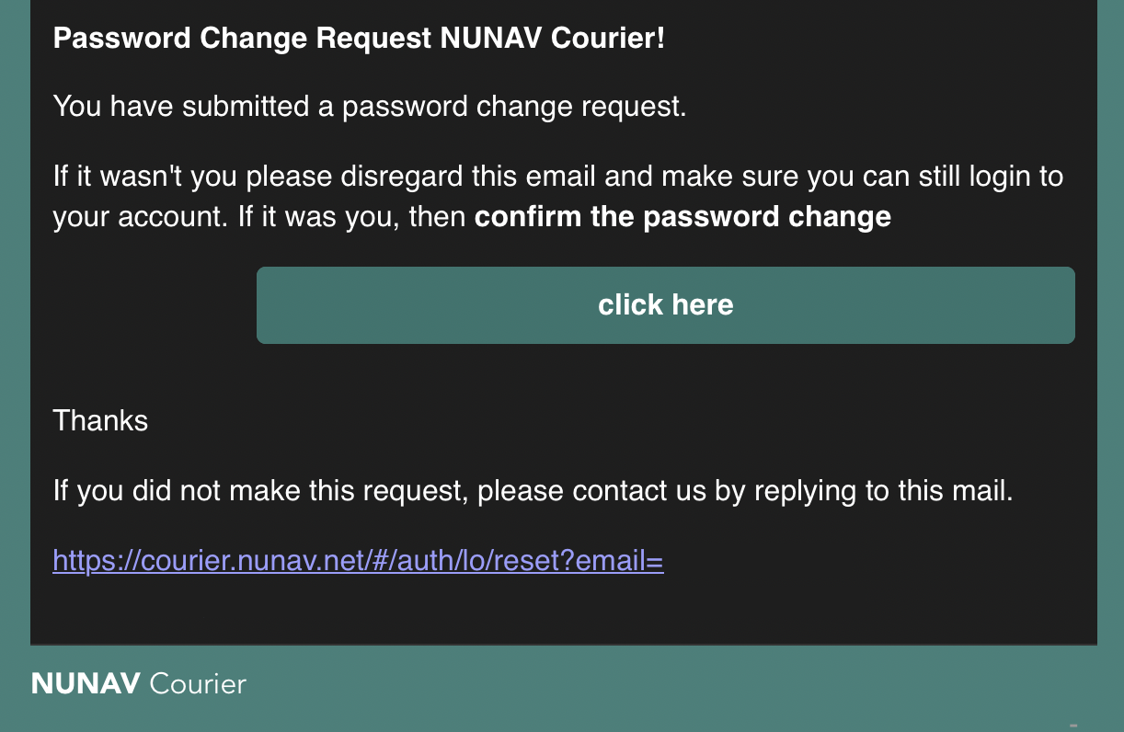Image resolution: width=1124 pixels, height=732 pixels.
Task: Click the 'NUNAV Courier!' words in the heading
Action: coord(552,39)
